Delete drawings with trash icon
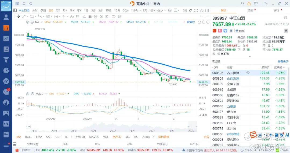The width and height of the screenshot is (290, 153). click(x=107, y=16)
